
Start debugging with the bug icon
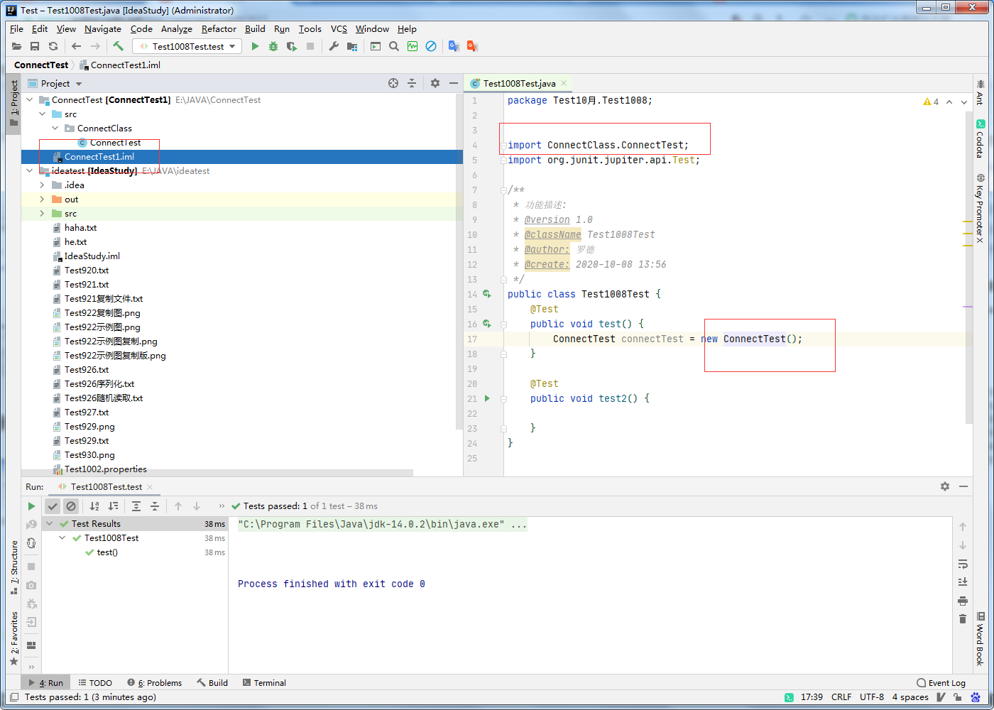(273, 46)
